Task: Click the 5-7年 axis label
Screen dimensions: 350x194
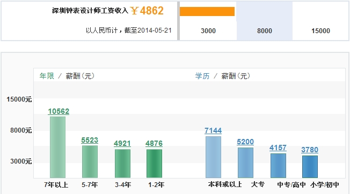Action: point(90,185)
